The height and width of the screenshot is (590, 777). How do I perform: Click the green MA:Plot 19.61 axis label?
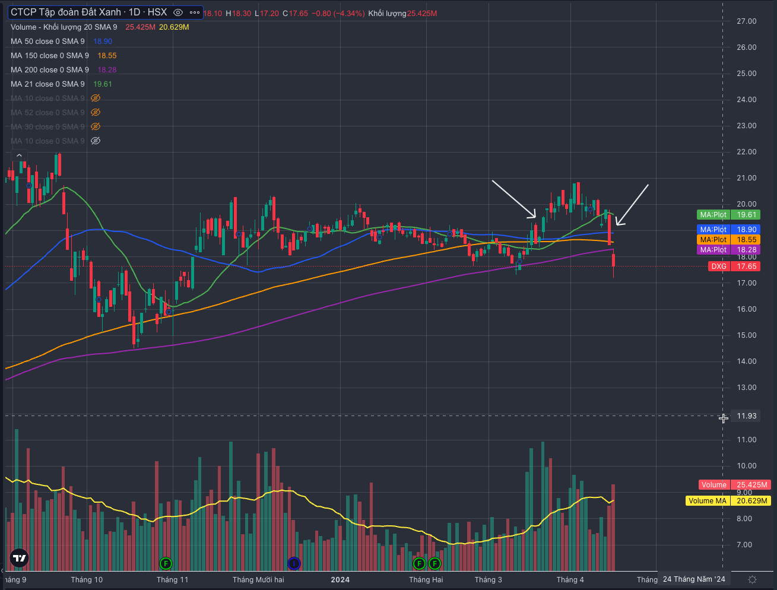pyautogui.click(x=728, y=215)
